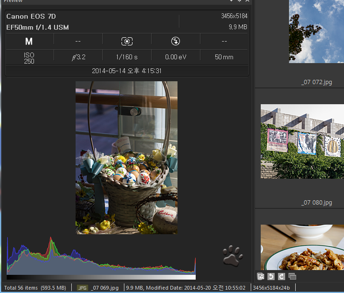
Task: Open the Preview panel dropdown arrow
Action: 231,1
